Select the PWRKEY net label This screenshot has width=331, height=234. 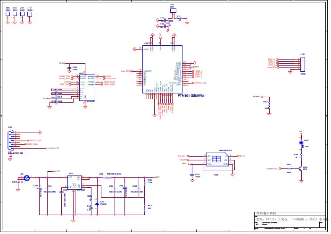pos(257,96)
